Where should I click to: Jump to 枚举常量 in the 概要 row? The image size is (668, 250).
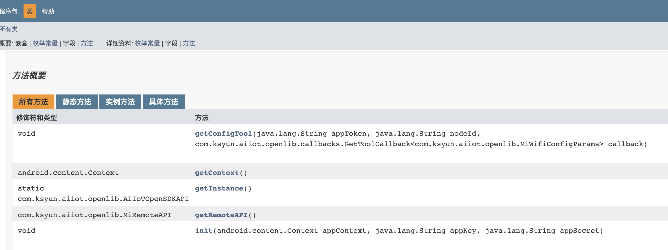pyautogui.click(x=45, y=43)
